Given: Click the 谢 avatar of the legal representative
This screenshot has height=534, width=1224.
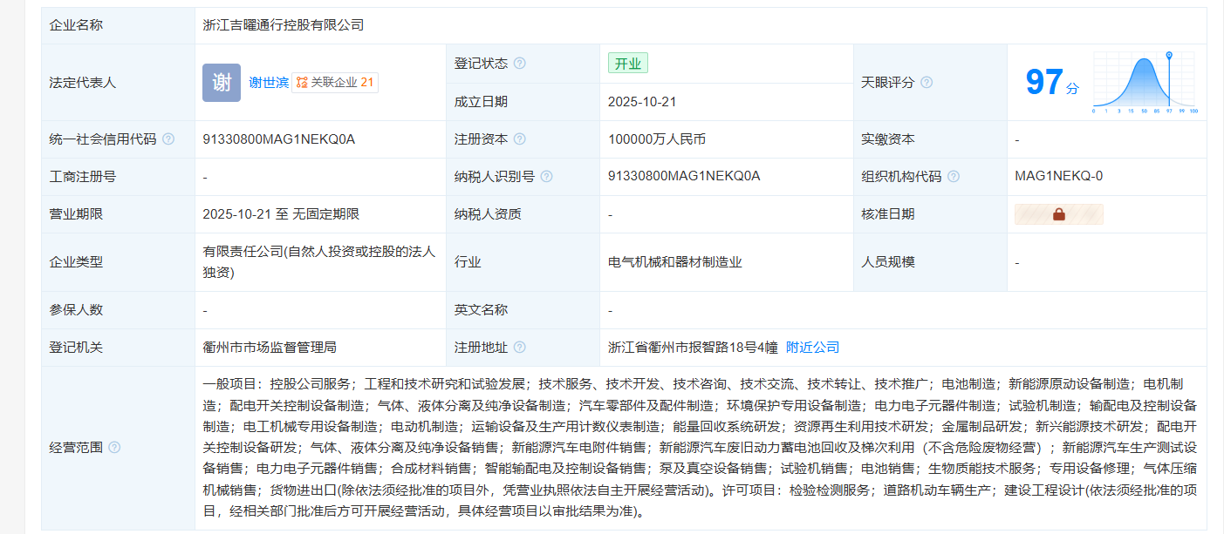Looking at the screenshot, I should point(222,83).
